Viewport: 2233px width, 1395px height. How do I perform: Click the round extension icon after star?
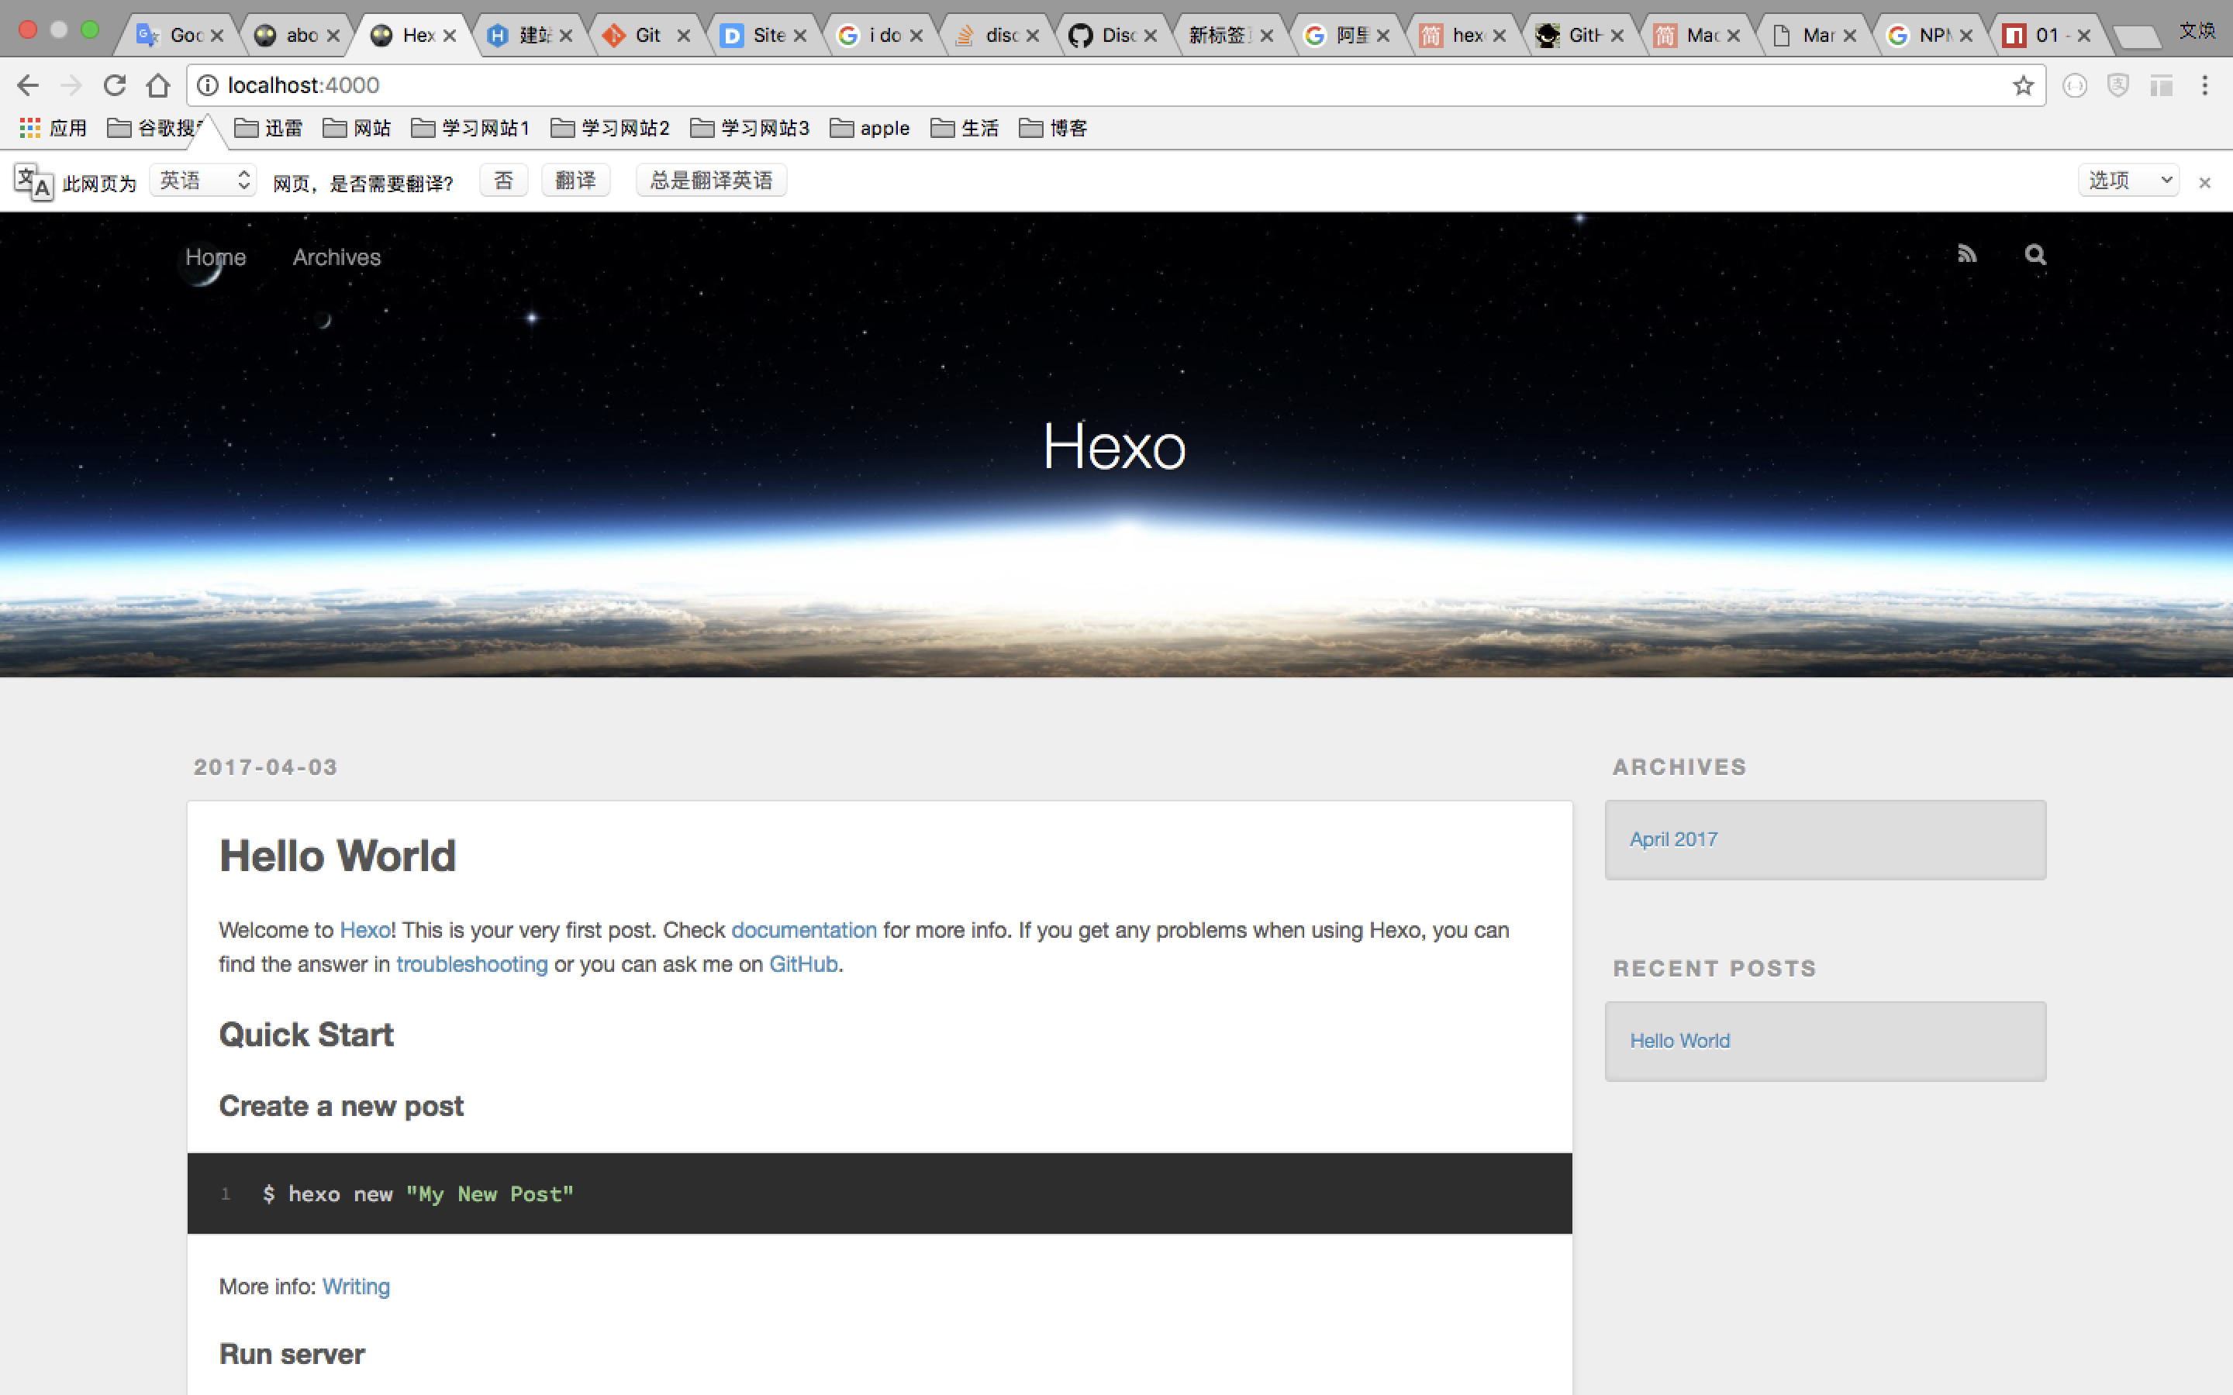pyautogui.click(x=2074, y=86)
